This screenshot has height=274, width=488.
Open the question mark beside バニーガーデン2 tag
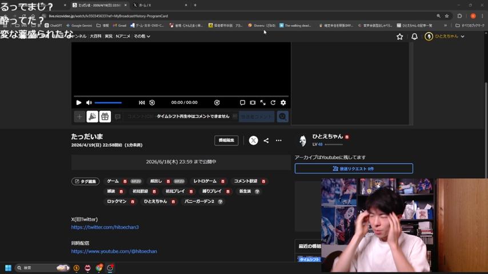pos(221,202)
